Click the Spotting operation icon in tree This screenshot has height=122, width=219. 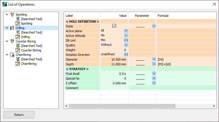pyautogui.click(x=12, y=15)
